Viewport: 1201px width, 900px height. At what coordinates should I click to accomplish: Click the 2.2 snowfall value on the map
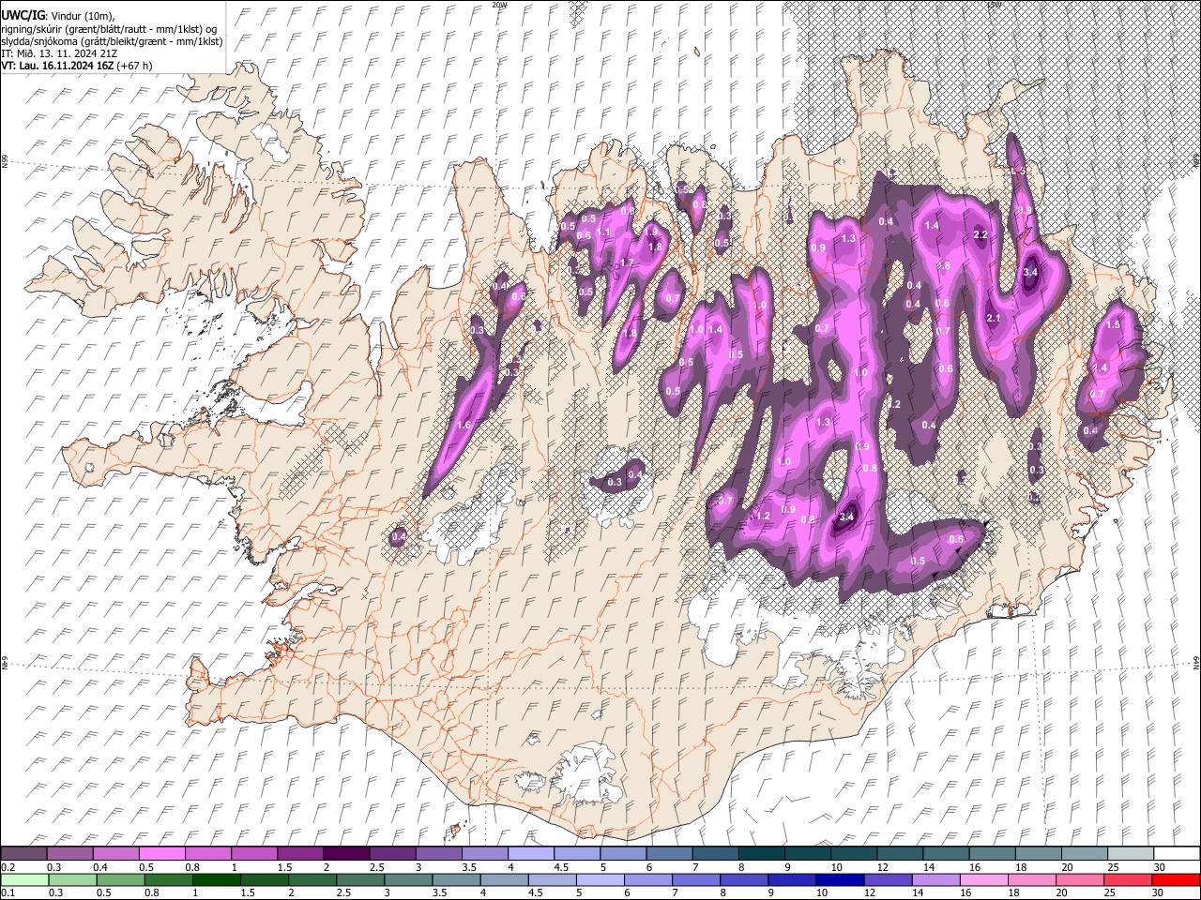[981, 234]
